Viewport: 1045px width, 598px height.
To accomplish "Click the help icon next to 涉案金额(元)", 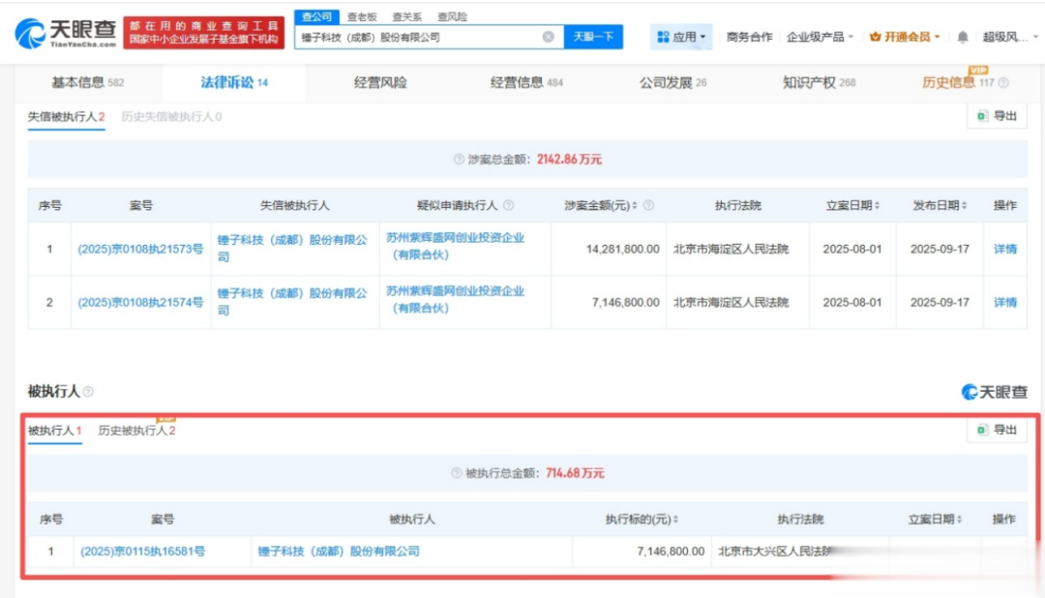I will 648,205.
